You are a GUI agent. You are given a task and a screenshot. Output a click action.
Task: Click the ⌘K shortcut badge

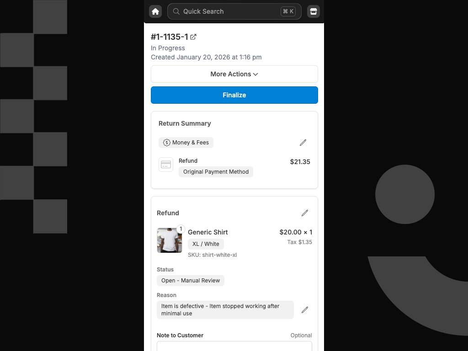coord(288,11)
